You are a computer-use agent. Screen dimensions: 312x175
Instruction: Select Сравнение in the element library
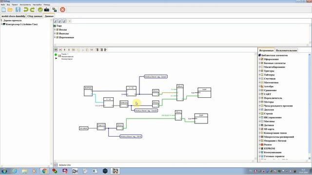point(270,90)
